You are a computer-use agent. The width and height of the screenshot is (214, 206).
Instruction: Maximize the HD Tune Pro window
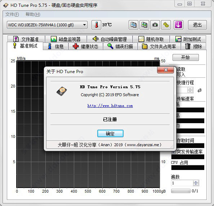coord(190,4)
